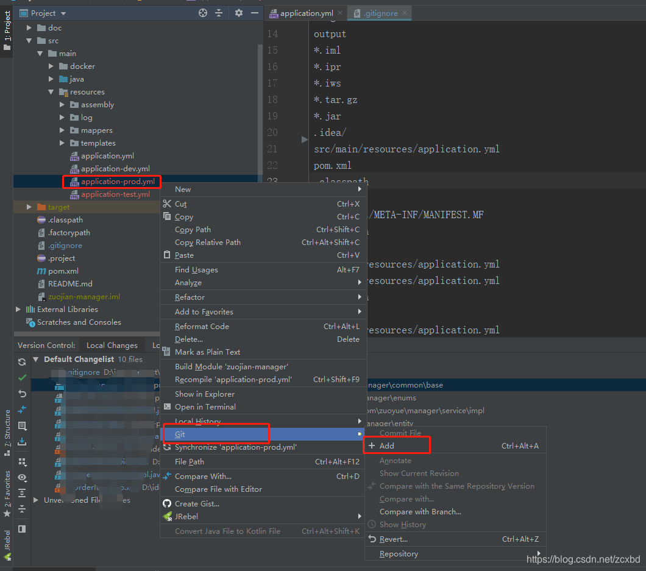The height and width of the screenshot is (571, 646).
Task: Click the Rollback arrow icon in Version Control
Action: coord(23,394)
